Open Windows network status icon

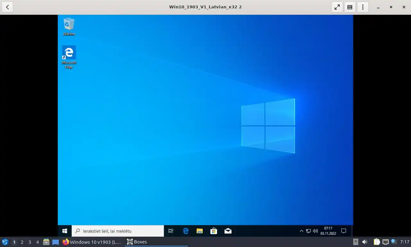[x=308, y=231]
